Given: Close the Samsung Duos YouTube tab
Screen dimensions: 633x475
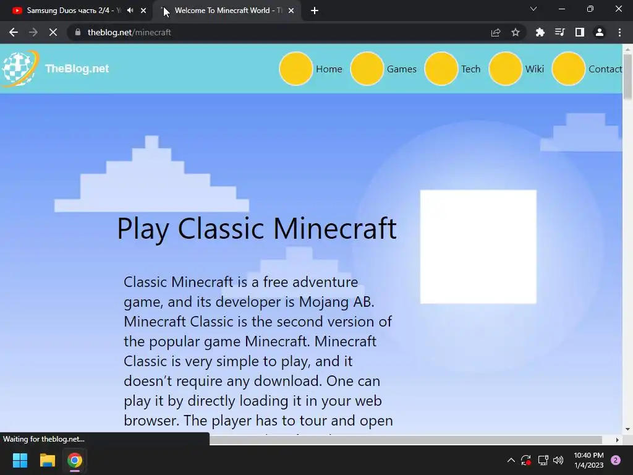Looking at the screenshot, I should point(143,11).
